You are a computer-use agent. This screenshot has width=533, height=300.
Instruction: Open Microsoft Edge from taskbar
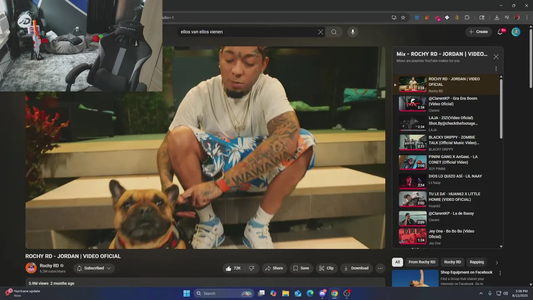coord(310,293)
